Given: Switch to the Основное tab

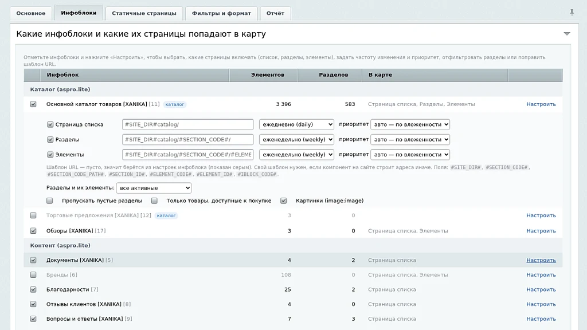Looking at the screenshot, I should pyautogui.click(x=31, y=13).
